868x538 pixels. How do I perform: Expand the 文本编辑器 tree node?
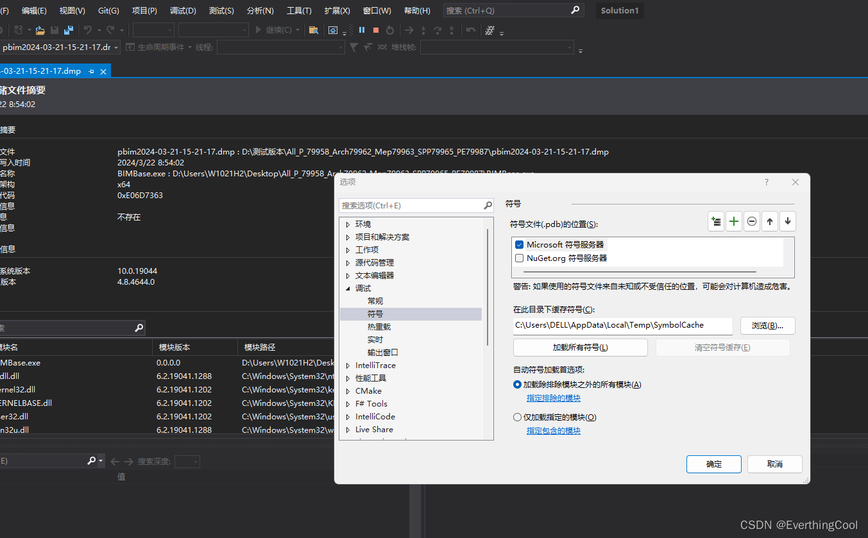(348, 276)
